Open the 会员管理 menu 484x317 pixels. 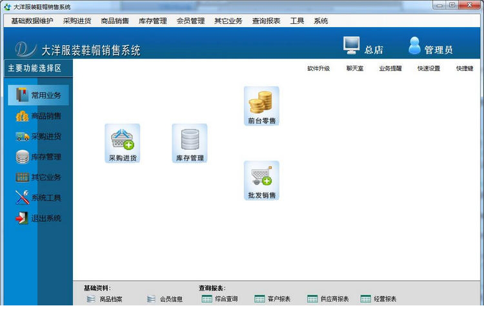coord(190,21)
